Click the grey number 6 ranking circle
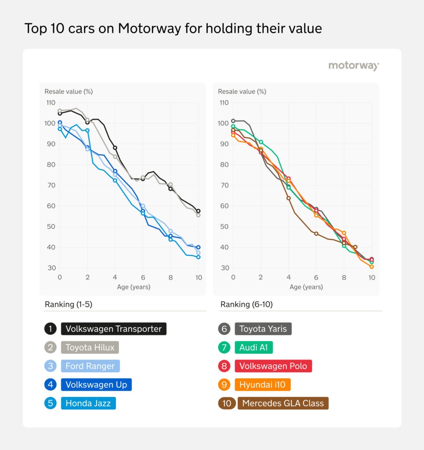Screen dimensions: 424x450 224,329
